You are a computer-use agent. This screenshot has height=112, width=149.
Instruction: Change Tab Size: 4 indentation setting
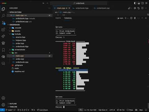(103, 110)
